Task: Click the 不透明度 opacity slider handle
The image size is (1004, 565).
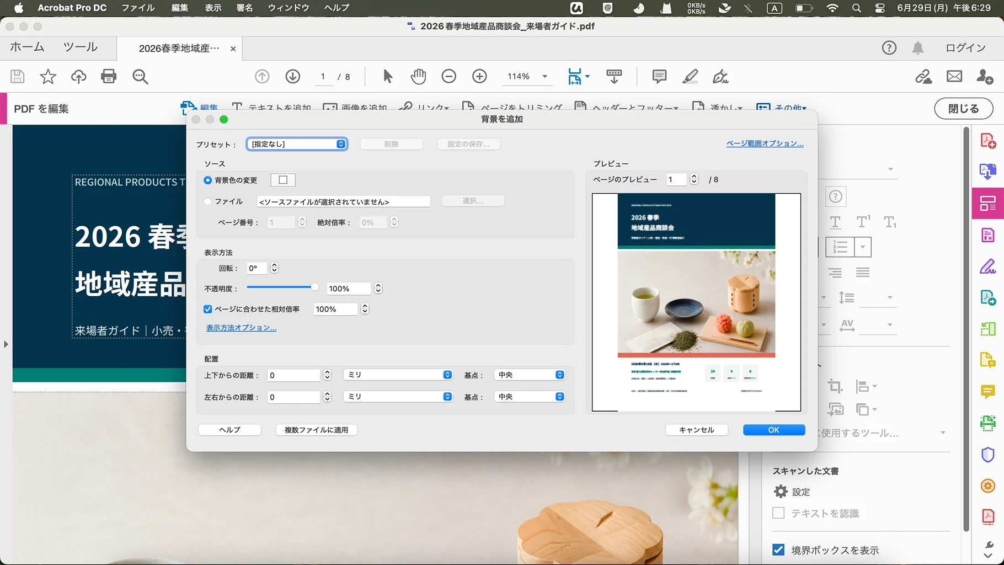Action: [314, 287]
